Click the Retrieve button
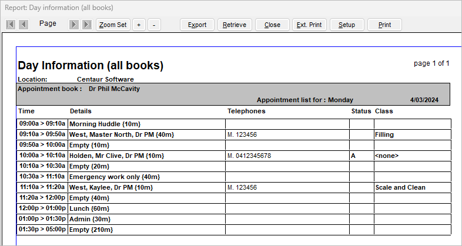The image size is (462, 246). tap(235, 25)
